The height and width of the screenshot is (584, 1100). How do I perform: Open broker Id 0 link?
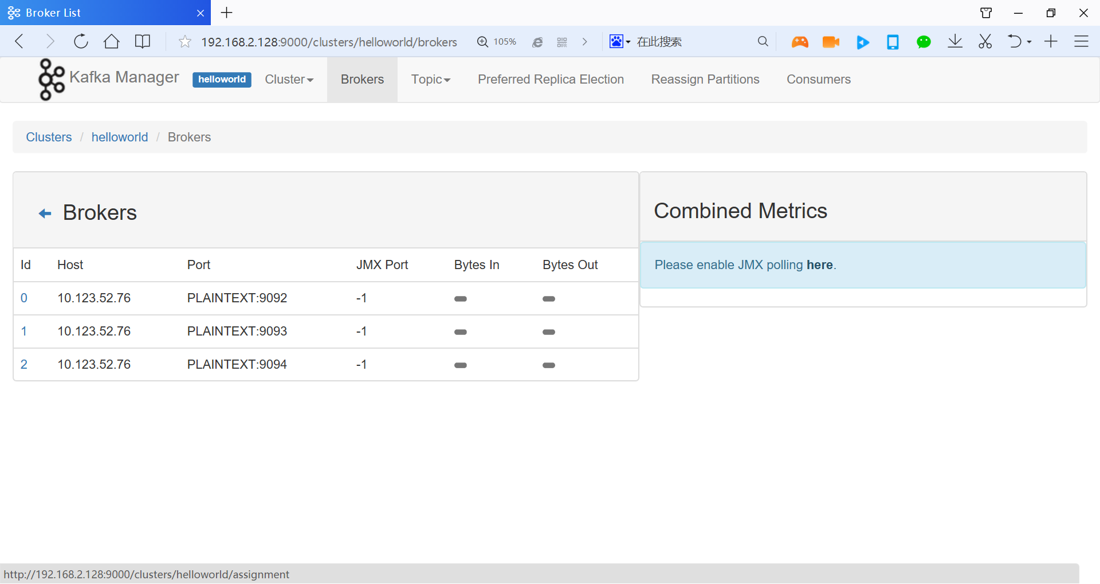24,298
